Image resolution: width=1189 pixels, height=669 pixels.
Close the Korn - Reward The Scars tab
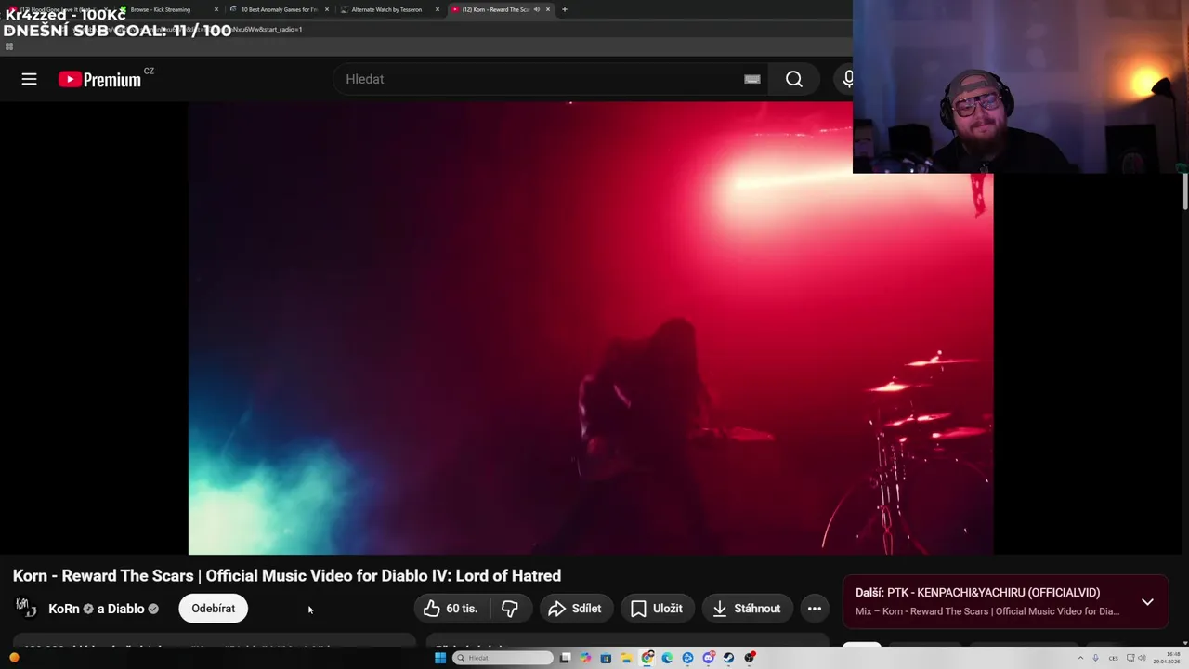tap(548, 9)
